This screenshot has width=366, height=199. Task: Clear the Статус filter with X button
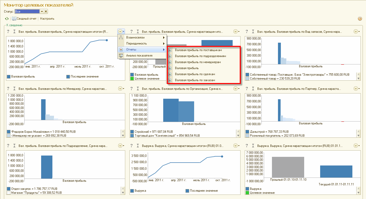46,12
